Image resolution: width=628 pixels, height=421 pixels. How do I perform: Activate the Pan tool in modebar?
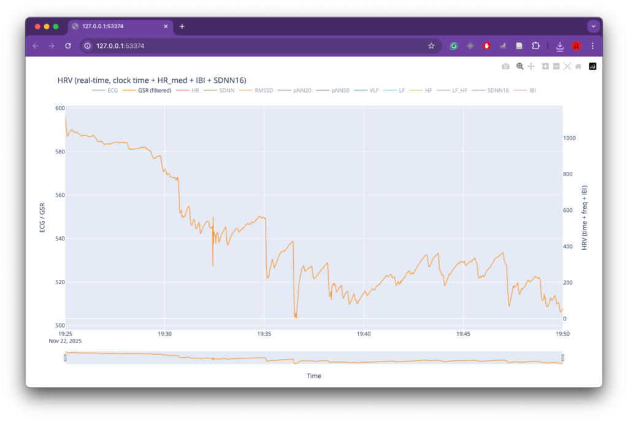531,66
